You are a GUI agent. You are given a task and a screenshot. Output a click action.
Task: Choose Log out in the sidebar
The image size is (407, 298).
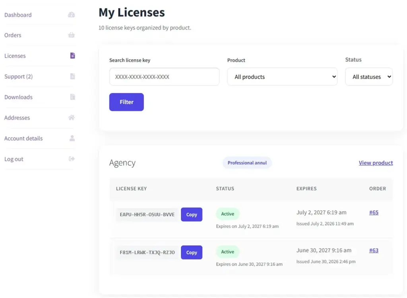click(x=14, y=159)
